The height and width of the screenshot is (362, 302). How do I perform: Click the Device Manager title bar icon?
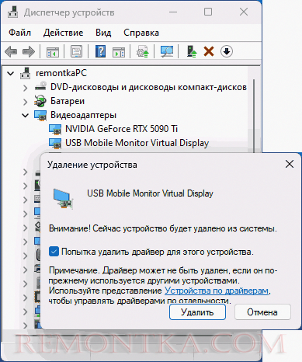[x=13, y=12]
